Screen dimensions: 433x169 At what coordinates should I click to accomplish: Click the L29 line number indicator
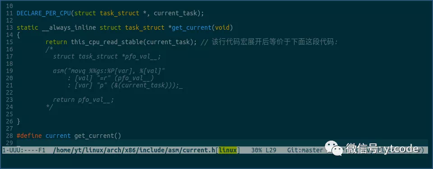(x=271, y=150)
